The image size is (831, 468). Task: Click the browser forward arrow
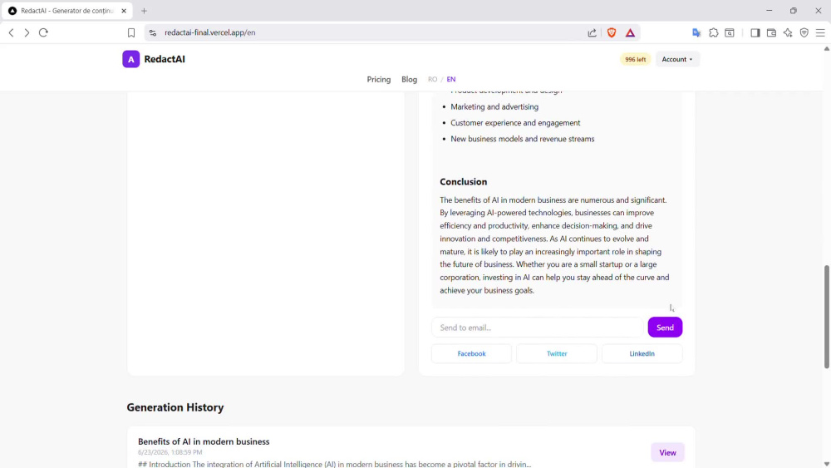27,32
